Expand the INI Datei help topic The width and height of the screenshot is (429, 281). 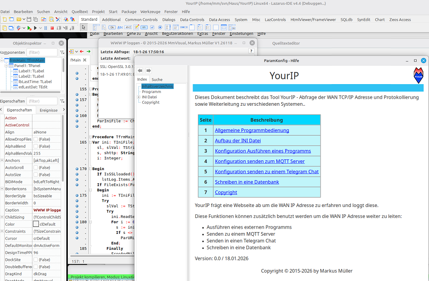pos(139,97)
